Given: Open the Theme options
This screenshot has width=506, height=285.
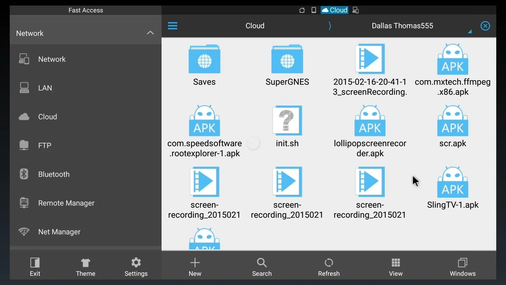Looking at the screenshot, I should (86, 267).
